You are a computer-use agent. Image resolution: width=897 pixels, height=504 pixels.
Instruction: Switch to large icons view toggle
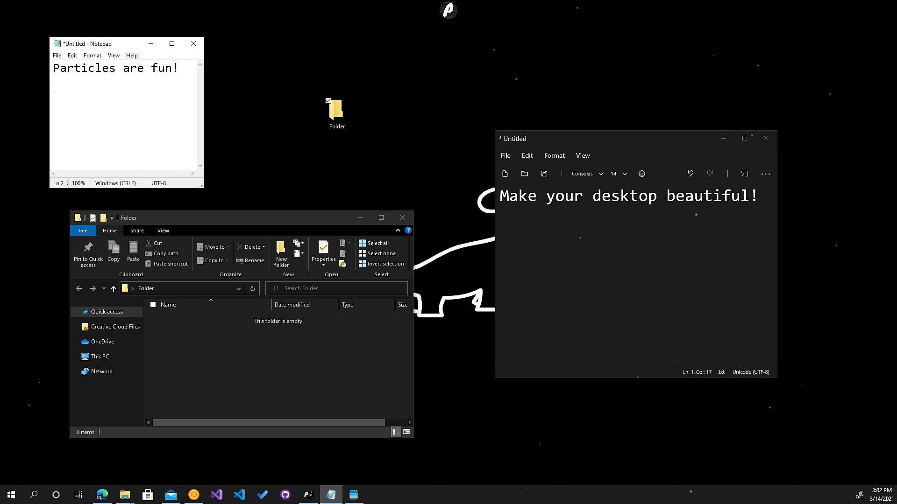pos(406,432)
